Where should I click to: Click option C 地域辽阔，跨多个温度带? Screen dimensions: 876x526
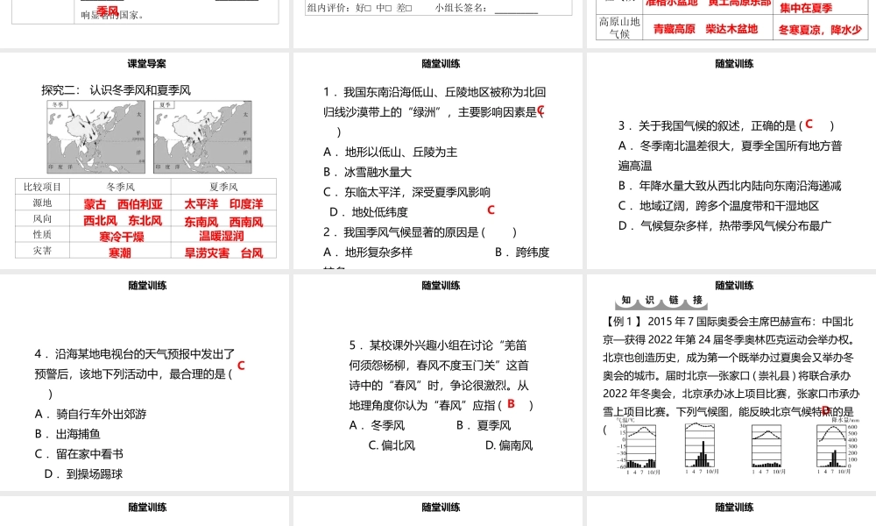tap(718, 206)
